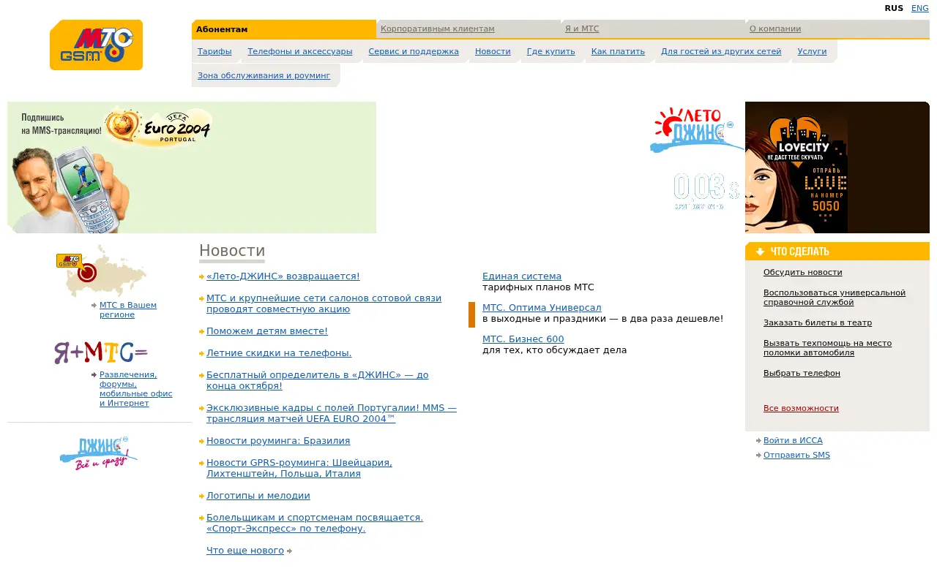This screenshot has width=937, height=585.
Task: Click Войти в ИССА link
Action: point(793,440)
